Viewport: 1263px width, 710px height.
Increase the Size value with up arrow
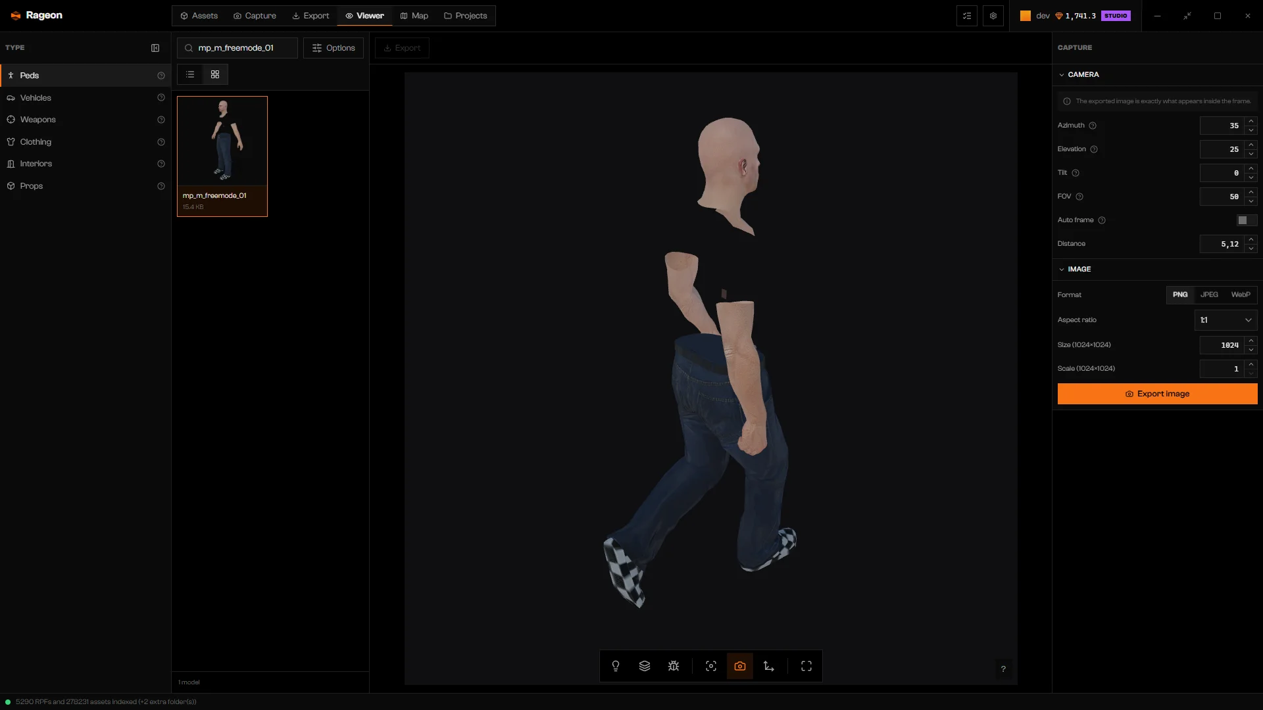[x=1251, y=341]
